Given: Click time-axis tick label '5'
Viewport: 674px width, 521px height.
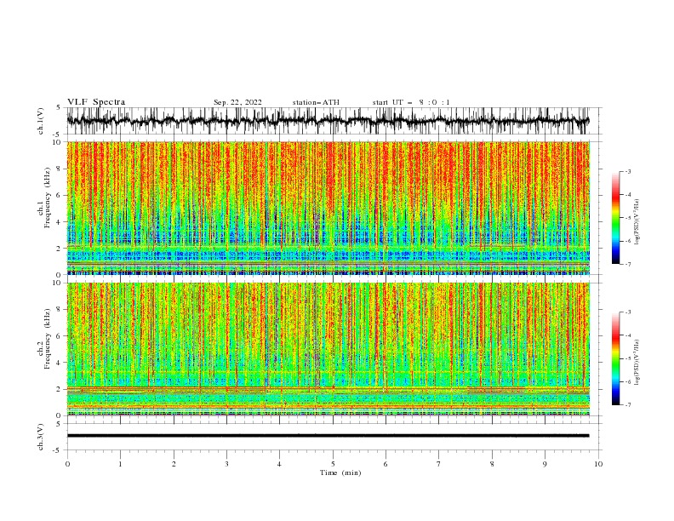Looking at the screenshot, I should pyautogui.click(x=333, y=464).
